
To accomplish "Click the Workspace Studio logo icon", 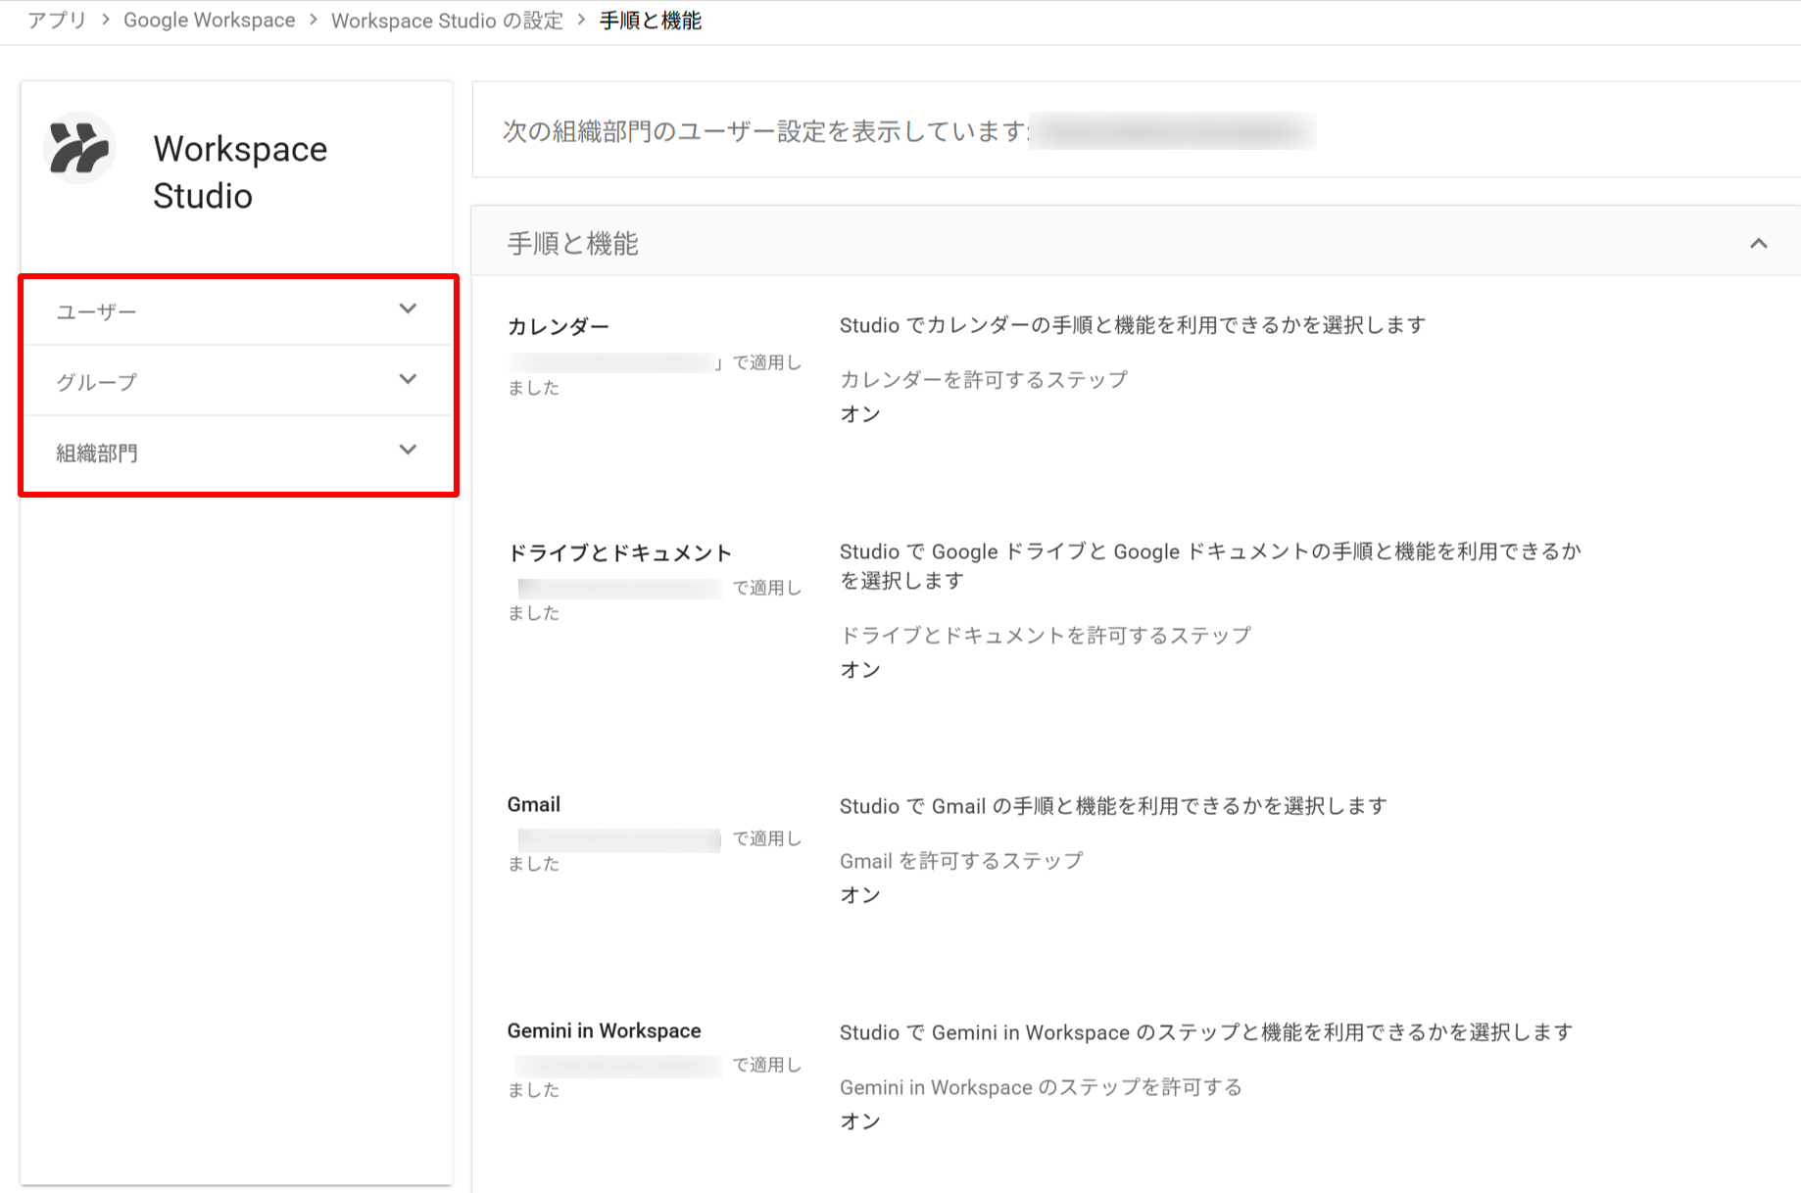I will click(x=79, y=149).
